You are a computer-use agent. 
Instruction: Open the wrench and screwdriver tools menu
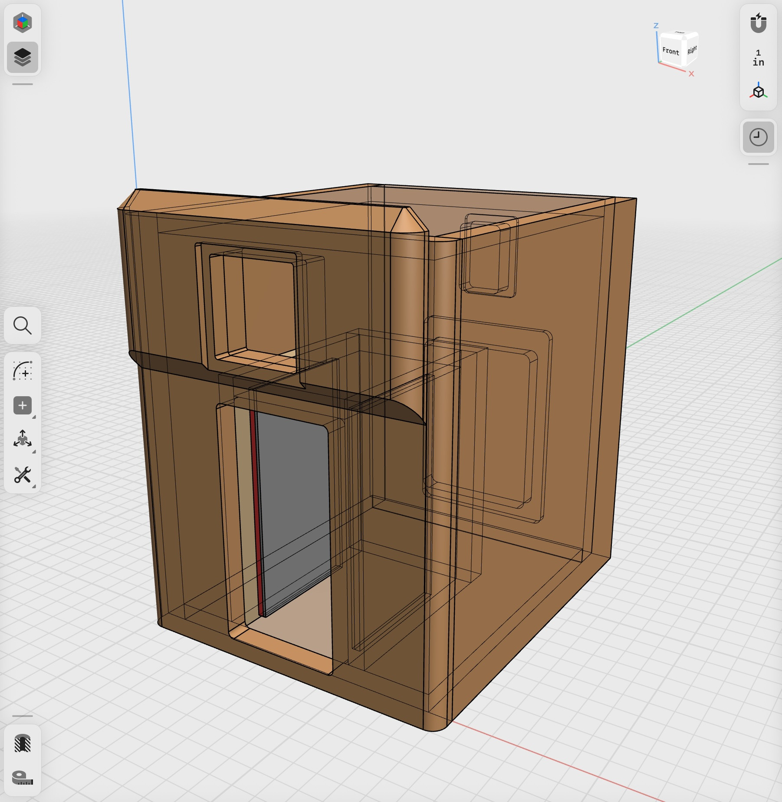[23, 475]
